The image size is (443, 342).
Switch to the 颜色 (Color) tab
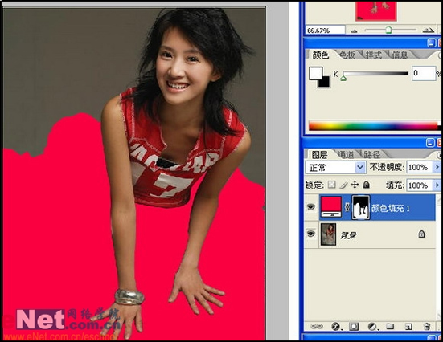click(320, 55)
